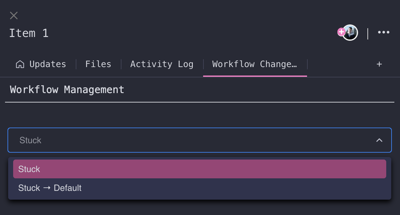Viewport: 400px width, 215px height.
Task: Open the Activity Log tab
Action: (162, 64)
